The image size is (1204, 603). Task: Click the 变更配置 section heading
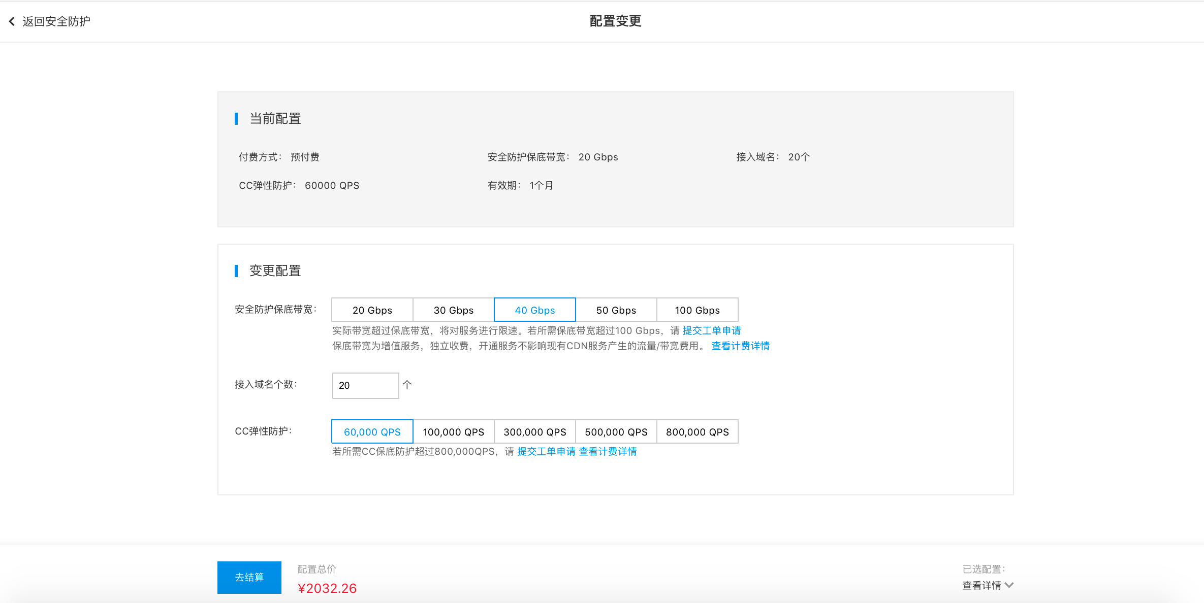[x=275, y=271]
